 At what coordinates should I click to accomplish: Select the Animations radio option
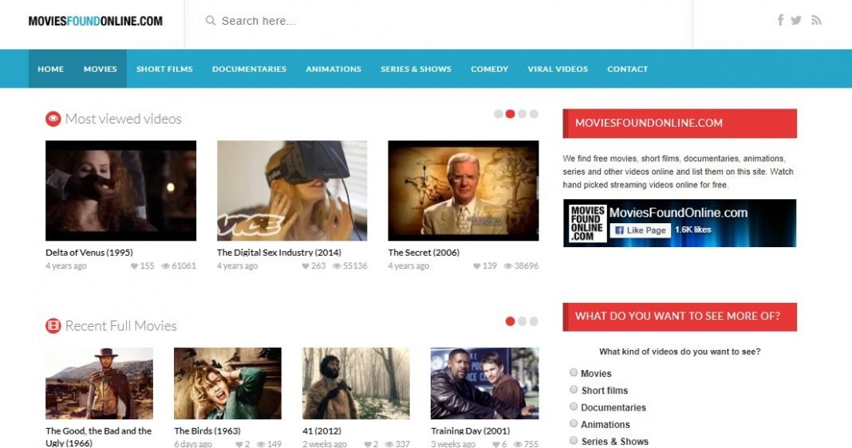point(574,424)
